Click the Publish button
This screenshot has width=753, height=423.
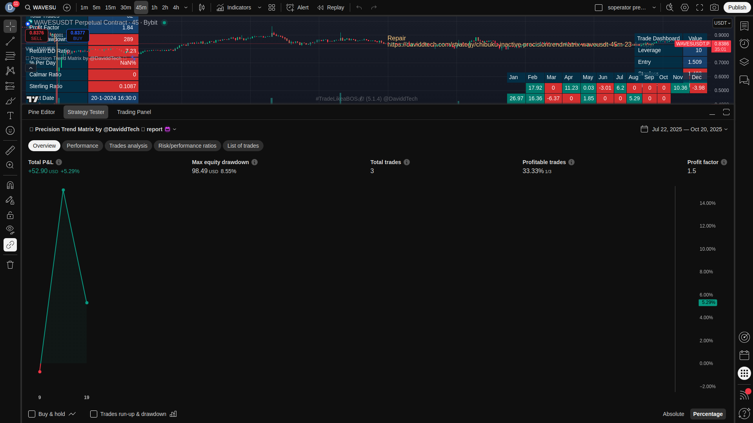pyautogui.click(x=737, y=7)
